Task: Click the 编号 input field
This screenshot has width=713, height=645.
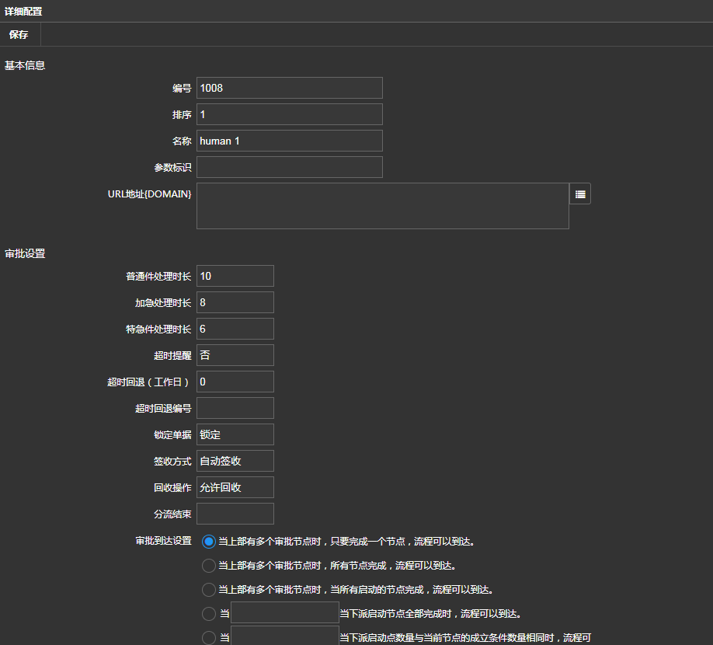Action: tap(289, 88)
